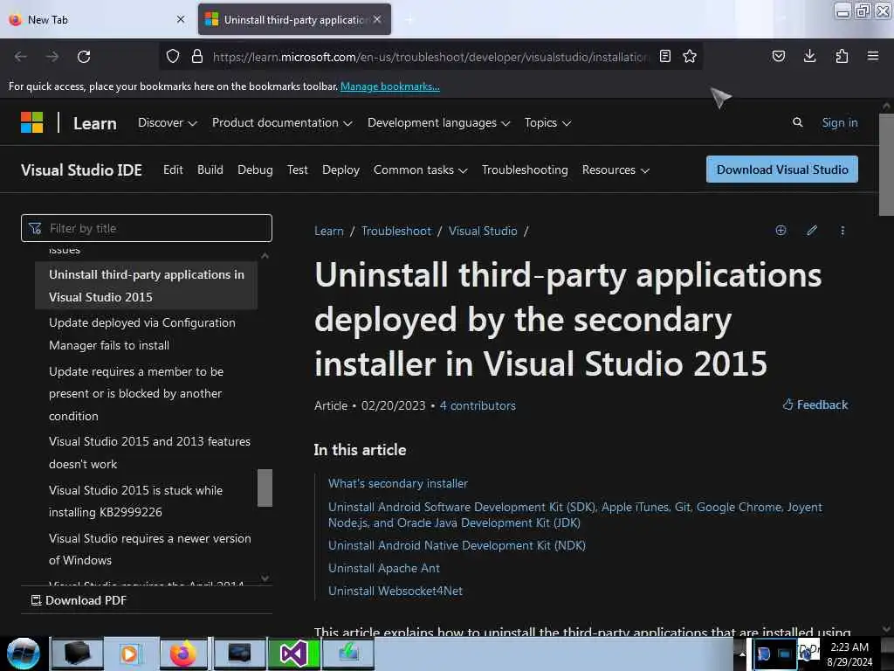Open the Deploy menu item

tap(340, 170)
